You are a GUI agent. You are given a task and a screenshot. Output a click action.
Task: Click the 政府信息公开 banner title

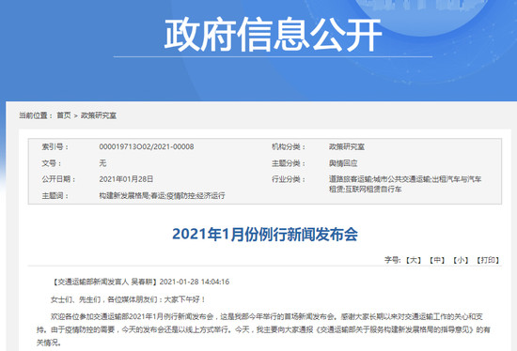pos(273,34)
